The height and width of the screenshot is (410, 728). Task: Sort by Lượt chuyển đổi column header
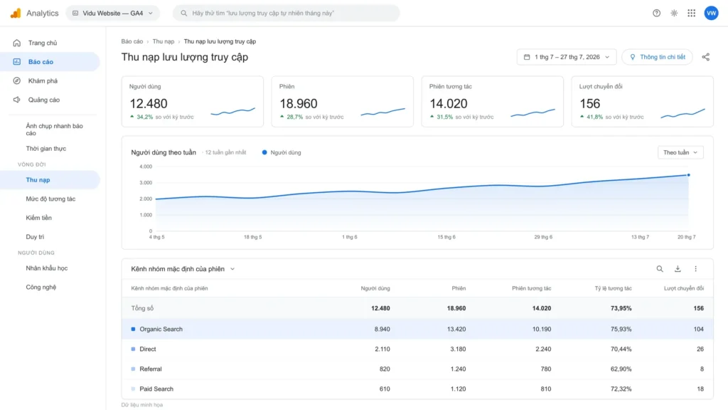(x=683, y=288)
